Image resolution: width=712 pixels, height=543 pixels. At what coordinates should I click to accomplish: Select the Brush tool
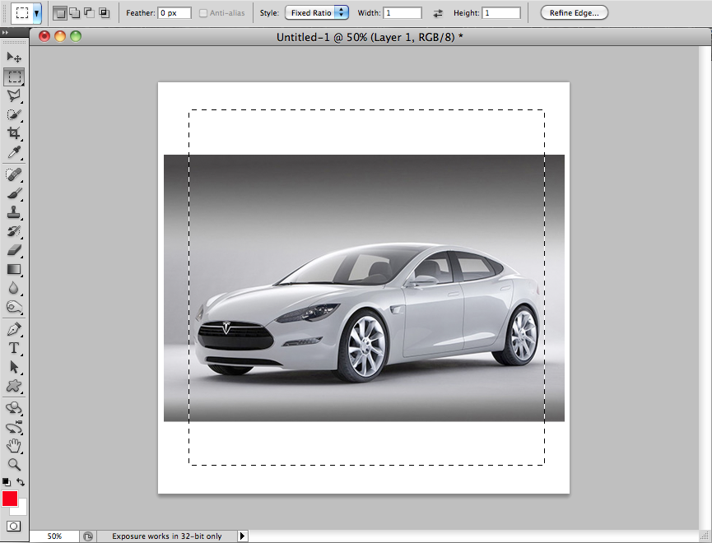point(14,193)
